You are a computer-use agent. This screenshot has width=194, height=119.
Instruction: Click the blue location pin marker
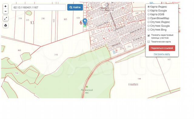pyautogui.click(x=85, y=22)
